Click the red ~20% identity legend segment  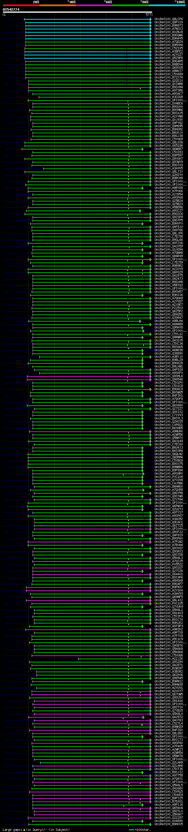click(21, 5)
